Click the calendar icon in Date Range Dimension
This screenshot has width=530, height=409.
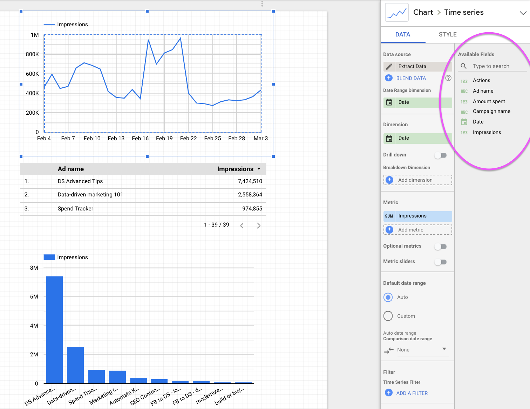click(x=389, y=102)
